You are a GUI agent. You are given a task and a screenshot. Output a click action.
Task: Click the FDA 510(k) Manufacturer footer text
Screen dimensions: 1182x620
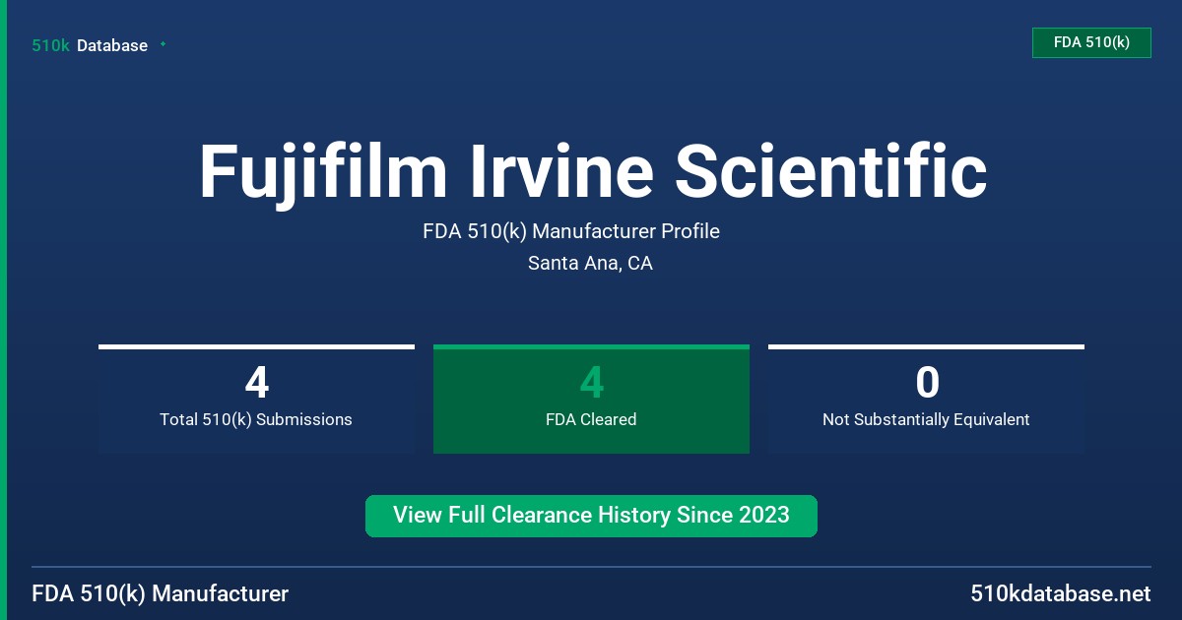click(x=161, y=593)
